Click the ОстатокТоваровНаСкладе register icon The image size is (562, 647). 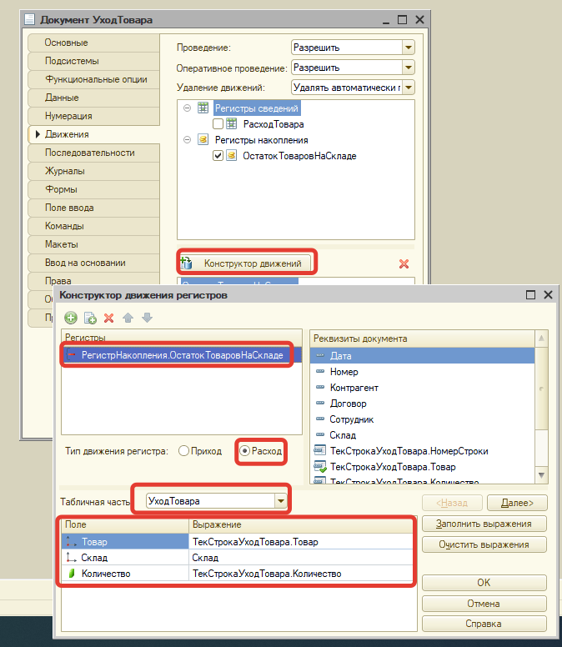pyautogui.click(x=232, y=156)
